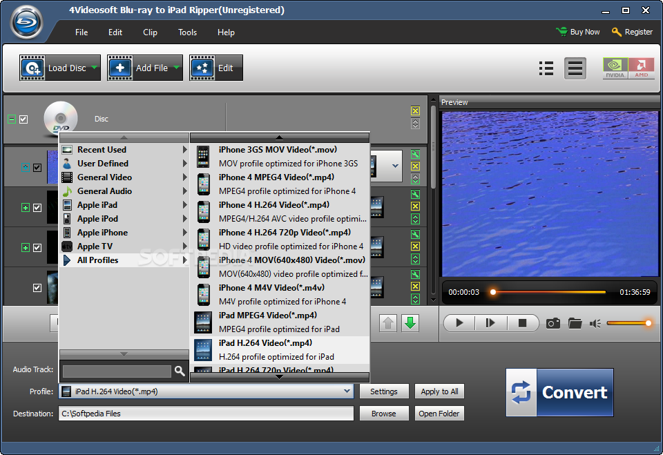Image resolution: width=663 pixels, height=455 pixels.
Task: Delete first title with yellow X icon
Action: pos(415,166)
